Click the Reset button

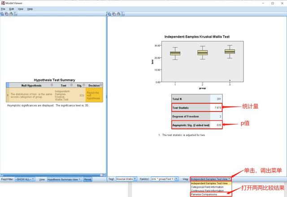pos(87,180)
